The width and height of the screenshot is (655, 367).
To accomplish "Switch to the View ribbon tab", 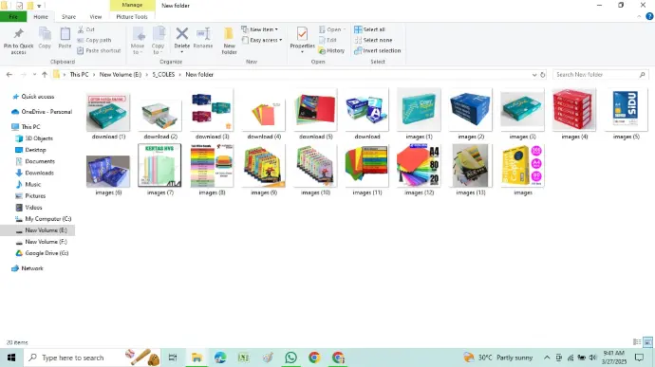I will pyautogui.click(x=96, y=17).
